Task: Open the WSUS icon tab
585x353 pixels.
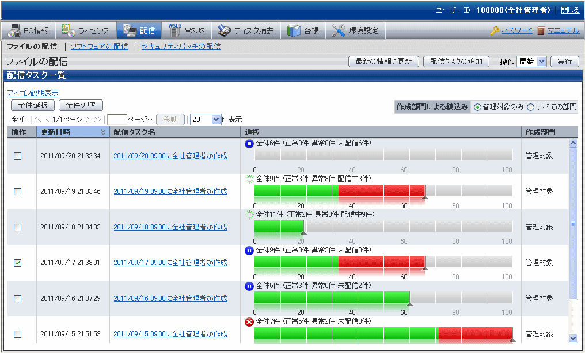Action: point(175,30)
